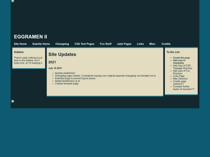Click struck-through 'Add copy of changelog'
The image size is (210, 157).
pos(179,62)
